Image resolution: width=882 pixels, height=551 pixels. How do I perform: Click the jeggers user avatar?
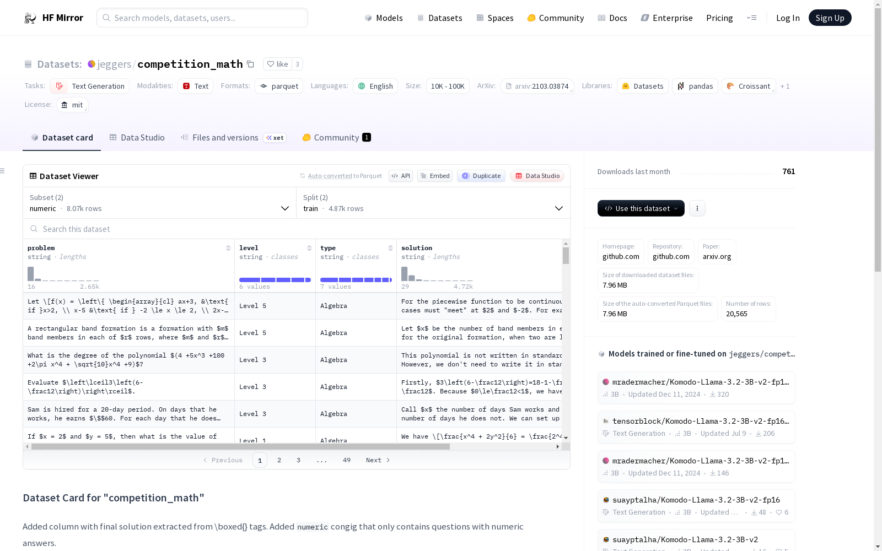[x=92, y=64]
